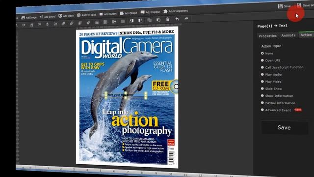Click the round handle at page edge
Screen dimensions: 314x177
[x=176, y=87]
